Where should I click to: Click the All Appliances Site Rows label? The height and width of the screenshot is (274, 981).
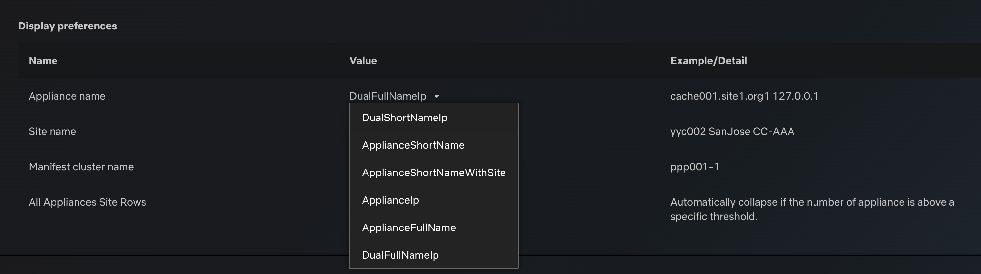click(87, 202)
